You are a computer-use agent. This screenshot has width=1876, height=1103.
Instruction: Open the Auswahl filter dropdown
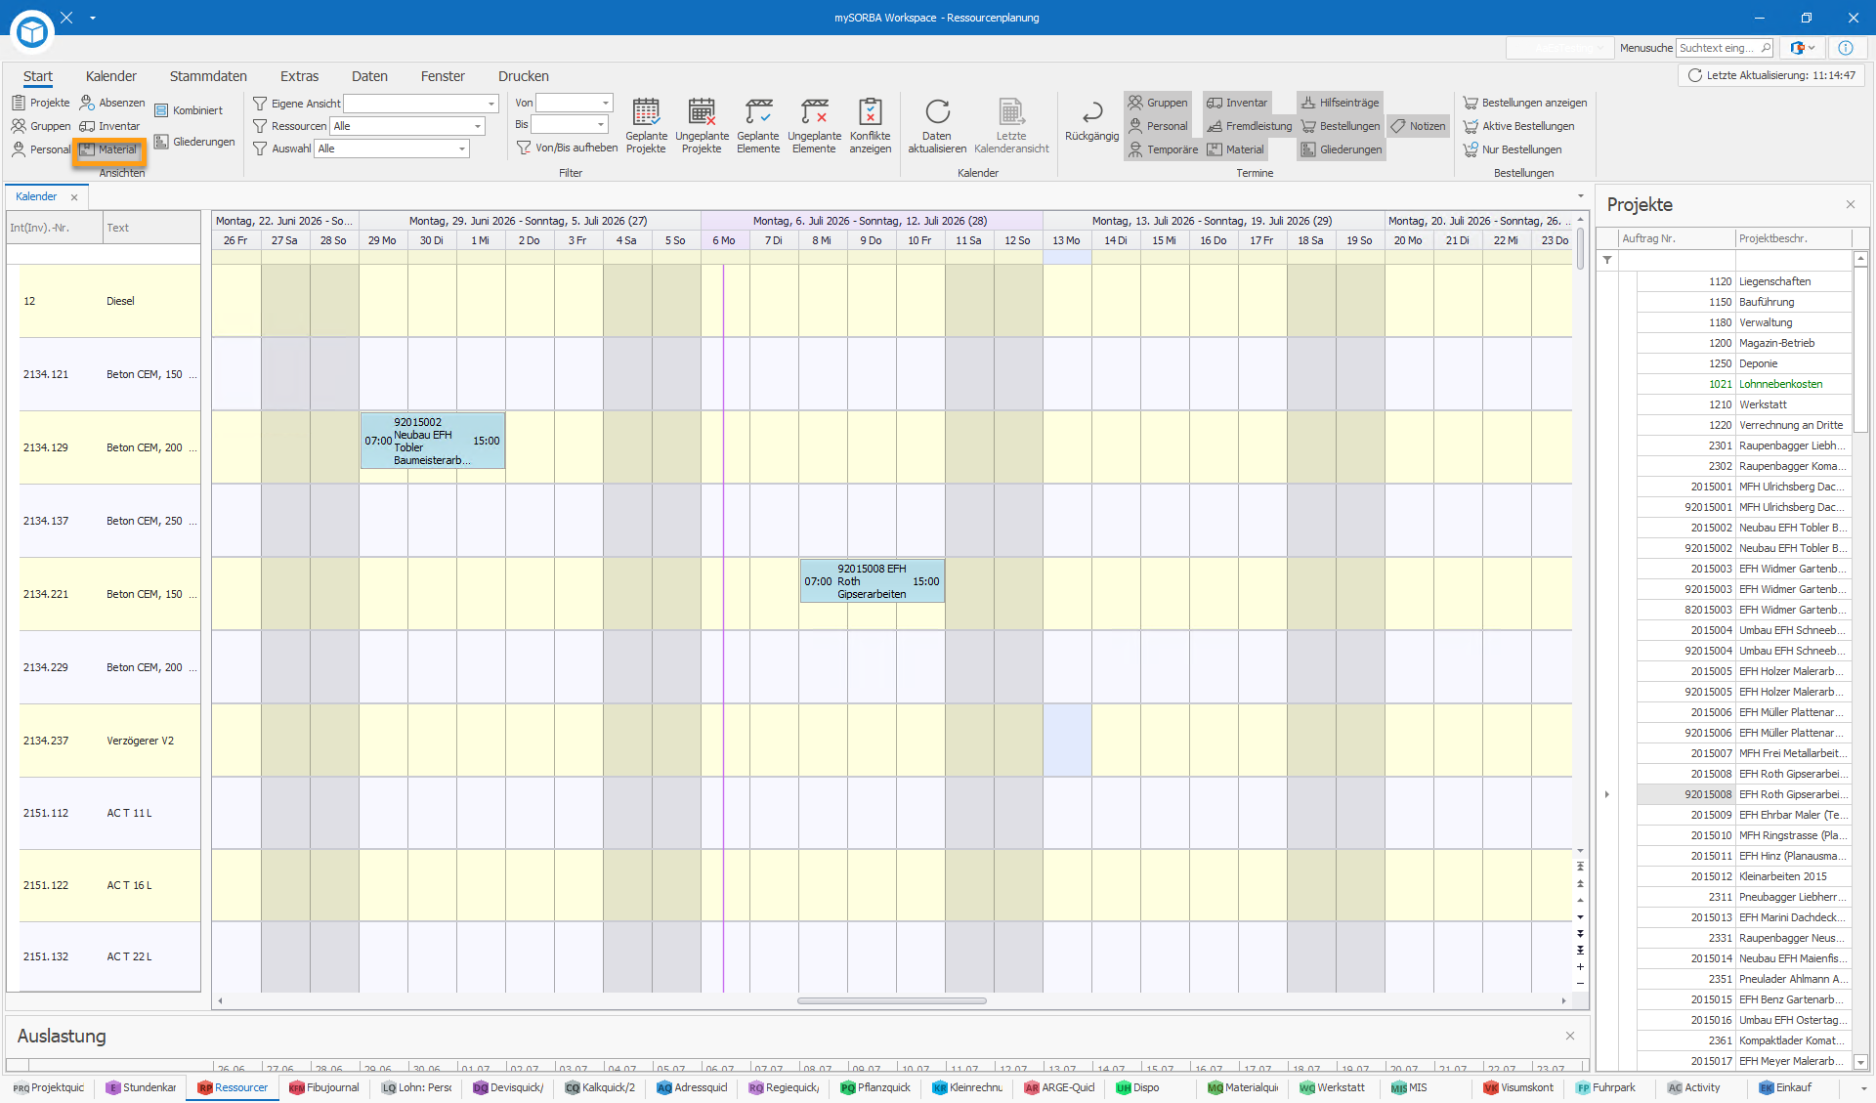tap(462, 148)
